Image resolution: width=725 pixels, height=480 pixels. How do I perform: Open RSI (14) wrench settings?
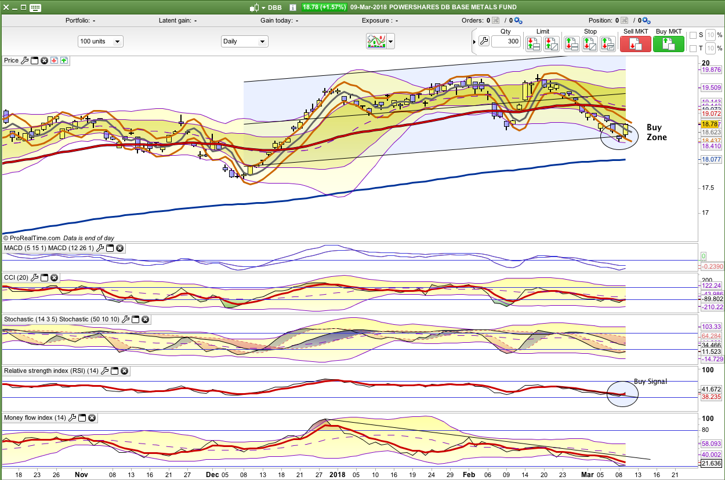(104, 371)
